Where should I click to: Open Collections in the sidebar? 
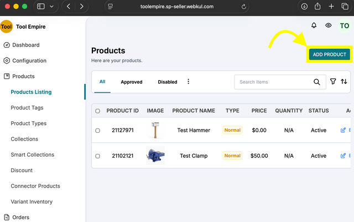(x=24, y=139)
